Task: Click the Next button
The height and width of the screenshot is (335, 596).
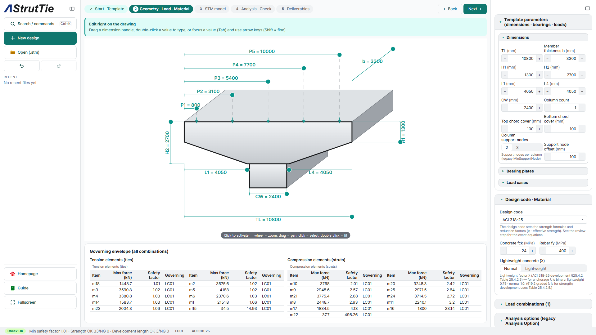Action: click(475, 9)
